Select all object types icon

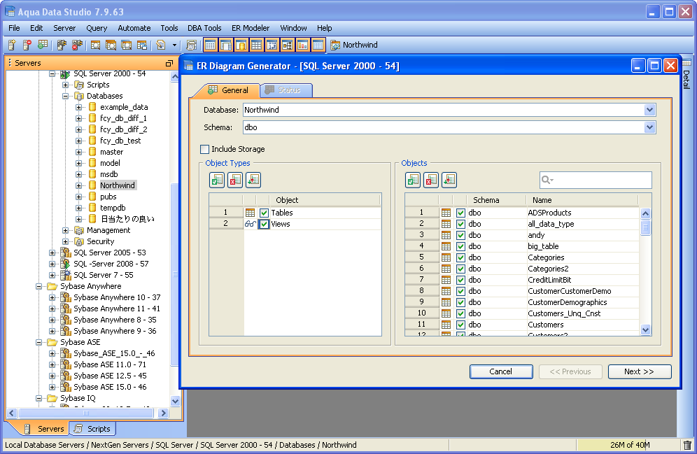tap(217, 180)
